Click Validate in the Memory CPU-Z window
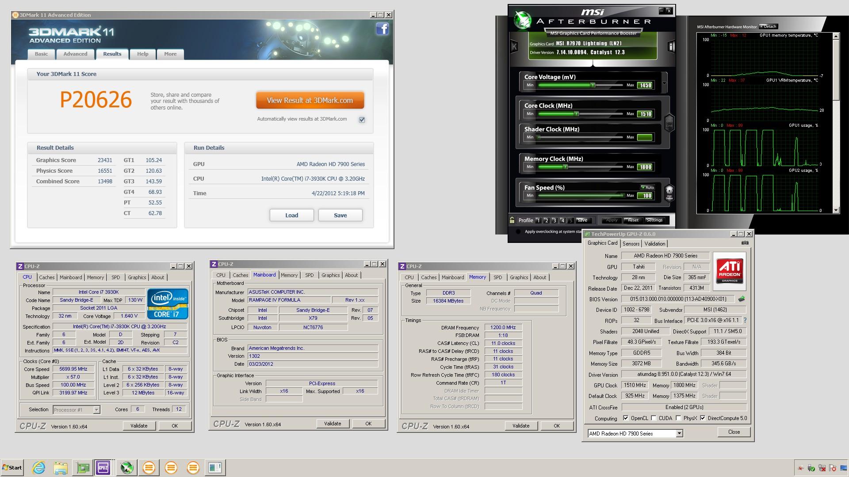The image size is (849, 477). click(x=521, y=426)
